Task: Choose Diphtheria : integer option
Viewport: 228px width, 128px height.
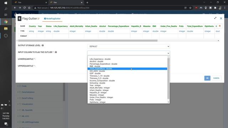Action: click(x=128, y=102)
